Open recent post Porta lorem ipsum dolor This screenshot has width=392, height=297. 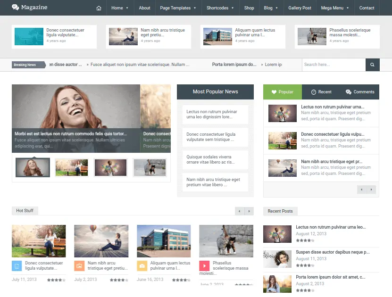tap(331, 277)
